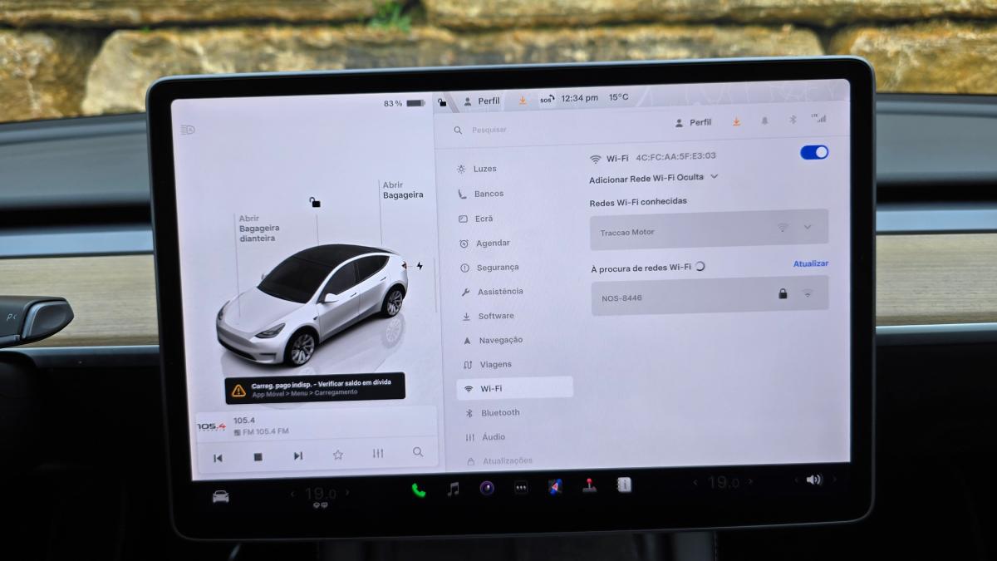Skip to previous radio station
This screenshot has height=561, width=997.
tap(218, 457)
